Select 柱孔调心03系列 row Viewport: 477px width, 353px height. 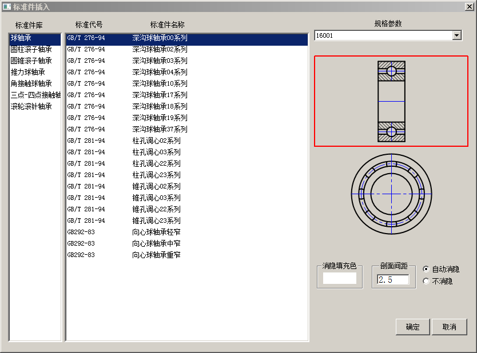click(x=187, y=152)
